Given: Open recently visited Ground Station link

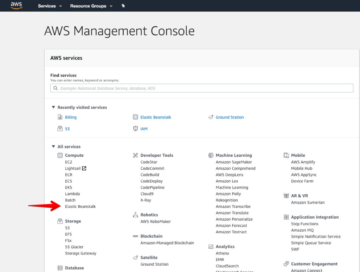Looking at the screenshot, I should pos(230,117).
